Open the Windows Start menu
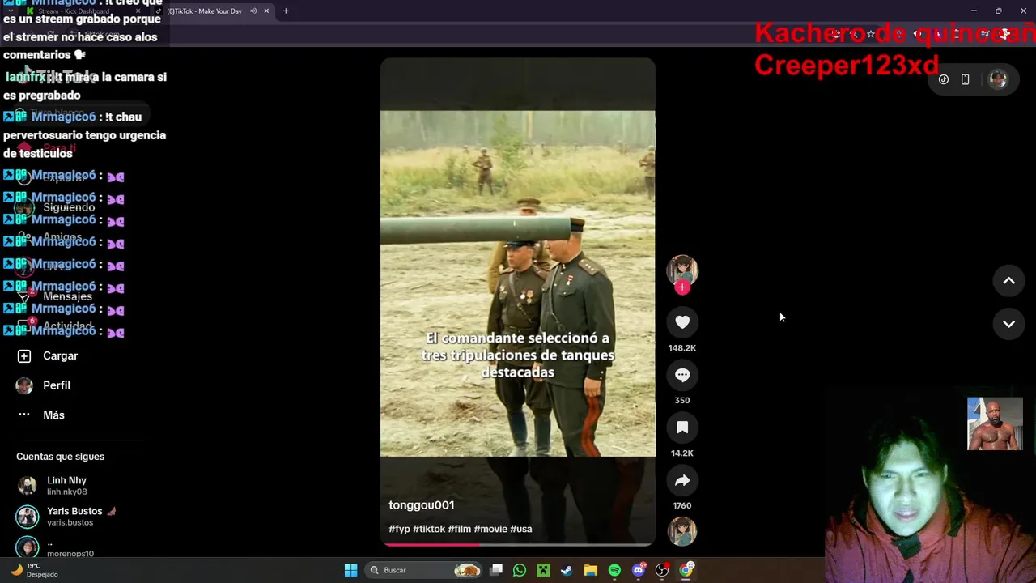Viewport: 1036px width, 583px height. (350, 570)
